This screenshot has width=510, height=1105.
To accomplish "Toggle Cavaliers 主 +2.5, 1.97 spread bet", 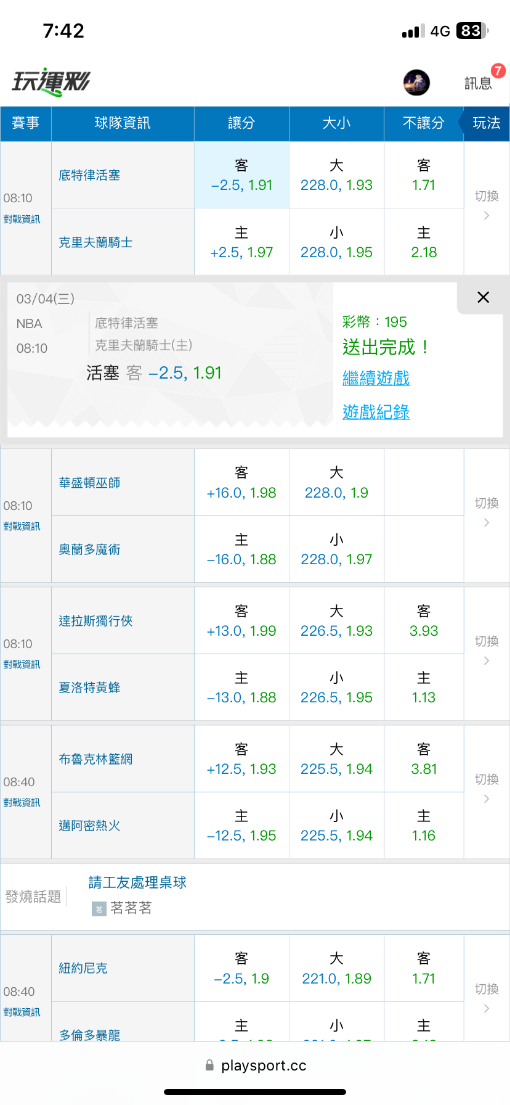I will click(x=241, y=242).
